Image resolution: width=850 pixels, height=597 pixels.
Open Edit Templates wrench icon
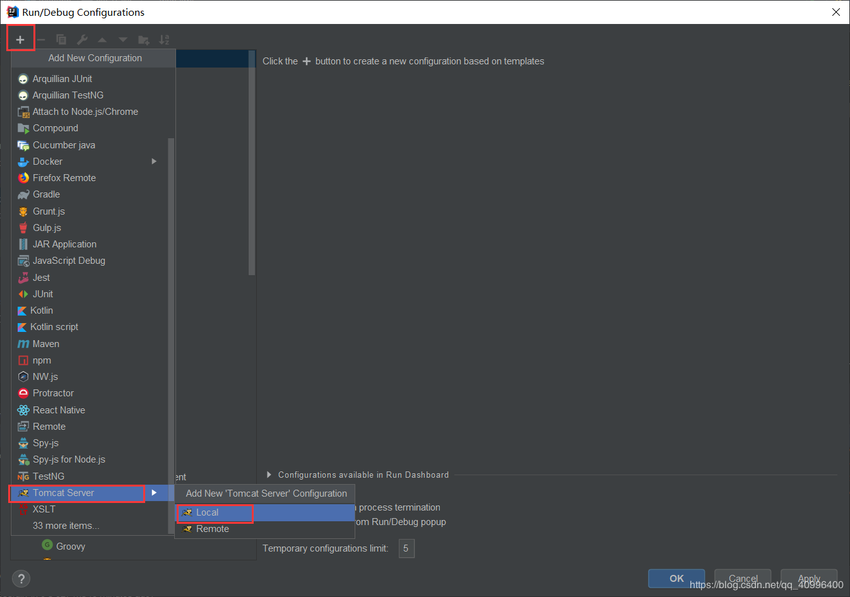coord(82,40)
